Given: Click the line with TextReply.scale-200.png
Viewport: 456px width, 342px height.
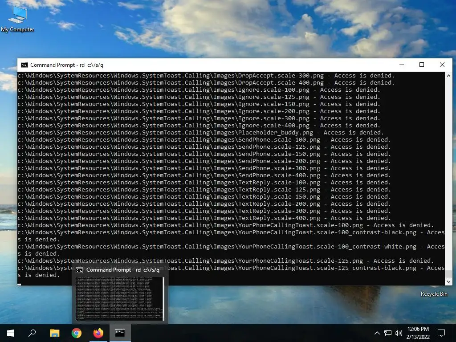Looking at the screenshot, I should (x=204, y=204).
